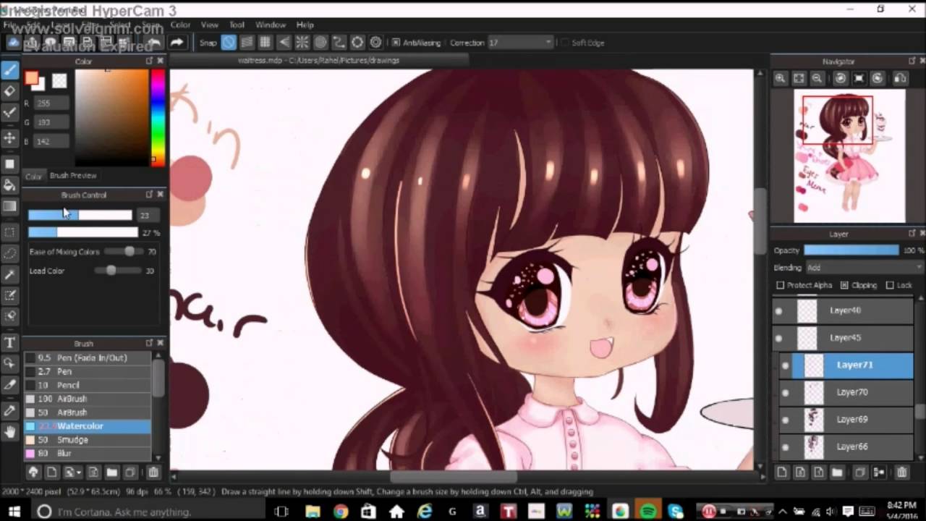Select the Brush tool in the left toolbar
The height and width of the screenshot is (521, 926).
(x=10, y=70)
